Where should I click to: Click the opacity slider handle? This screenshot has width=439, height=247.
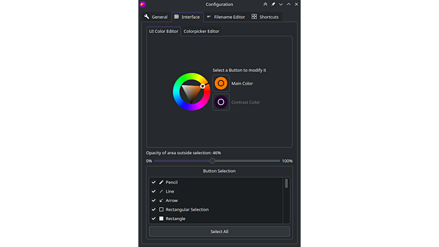coord(212,161)
